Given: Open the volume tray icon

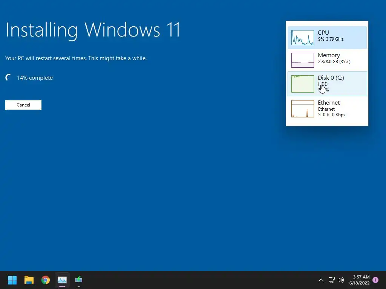Looking at the screenshot, I should tap(341, 280).
